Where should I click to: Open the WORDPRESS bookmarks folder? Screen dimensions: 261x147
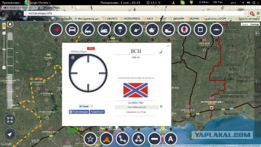pos(130,19)
